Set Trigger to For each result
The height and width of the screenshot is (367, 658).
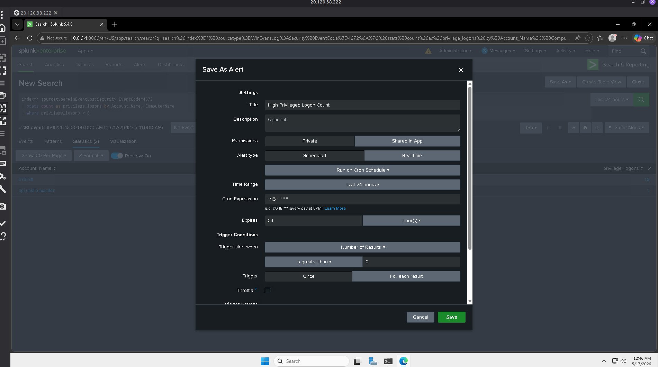coord(406,276)
